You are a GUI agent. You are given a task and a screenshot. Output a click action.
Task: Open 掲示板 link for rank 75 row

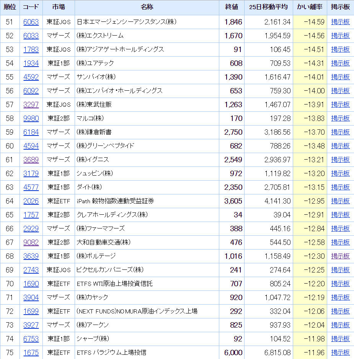click(x=340, y=352)
